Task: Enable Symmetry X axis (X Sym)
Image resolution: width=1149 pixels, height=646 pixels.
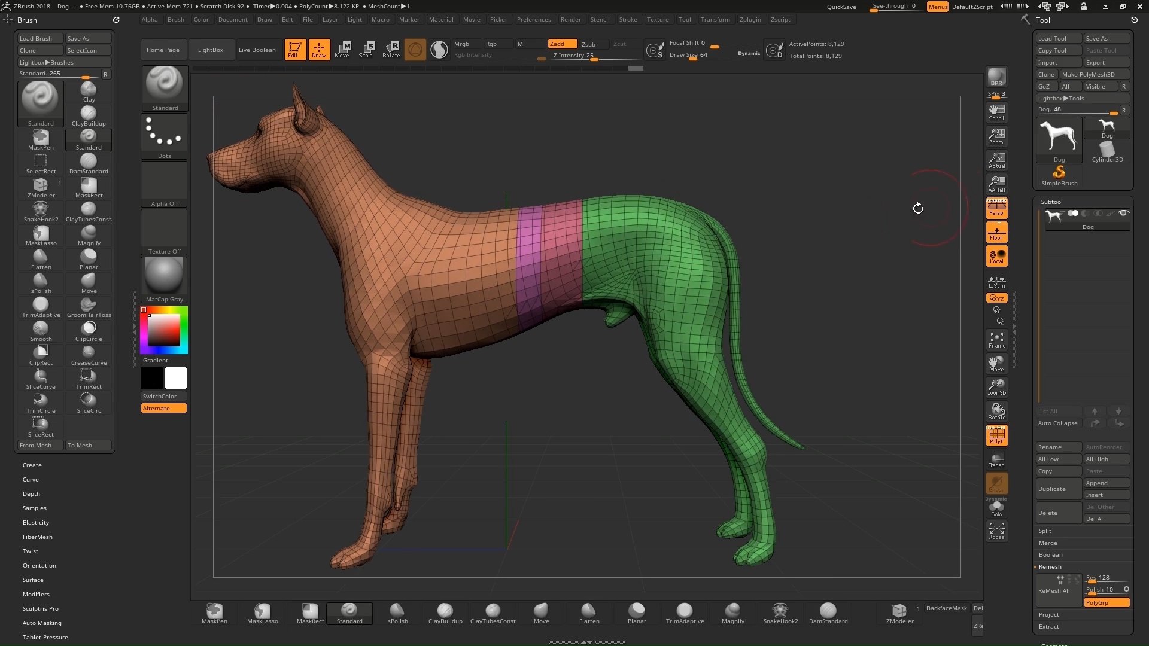Action: point(996,298)
